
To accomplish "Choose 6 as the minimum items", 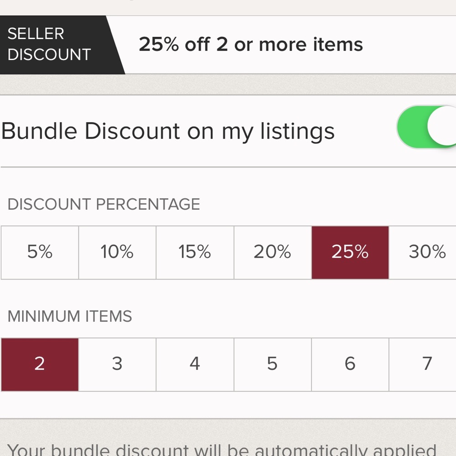I will click(x=350, y=363).
